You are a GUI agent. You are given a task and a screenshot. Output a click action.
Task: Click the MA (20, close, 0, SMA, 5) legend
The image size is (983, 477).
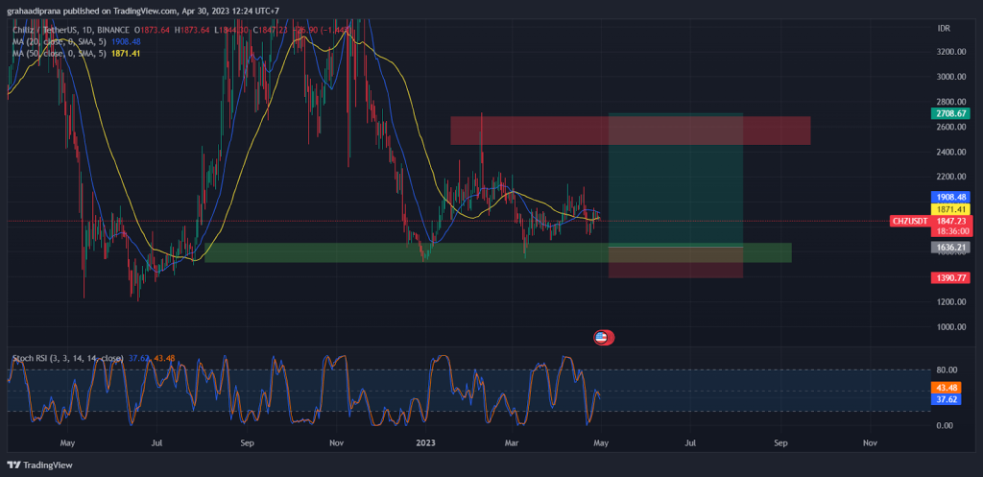(60, 41)
